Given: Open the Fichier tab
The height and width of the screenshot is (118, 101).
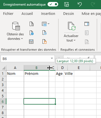Looking at the screenshot, I should point(8,14).
